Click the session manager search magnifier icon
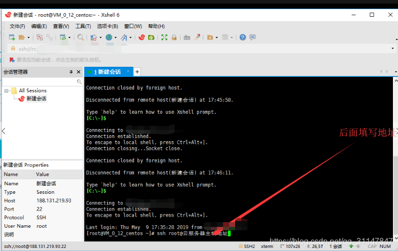 coord(79,81)
